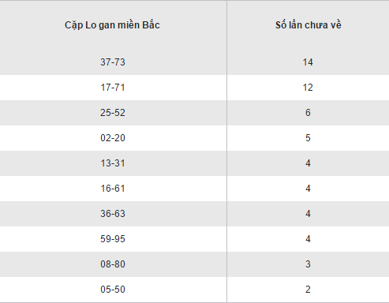Screen dimensions: 389x303
Task: Select the 05-50 pair cell
Action: pos(113,290)
